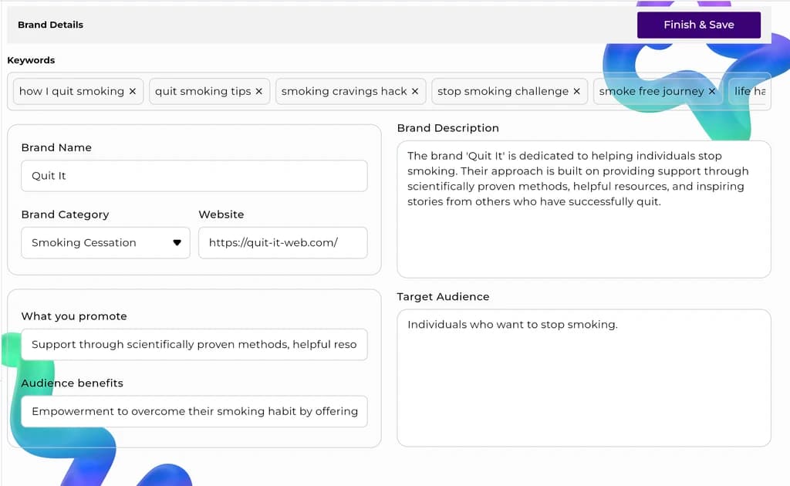Image resolution: width=790 pixels, height=486 pixels.
Task: Delete the 'stop smoking challenge' keyword chip
Action: tap(576, 91)
